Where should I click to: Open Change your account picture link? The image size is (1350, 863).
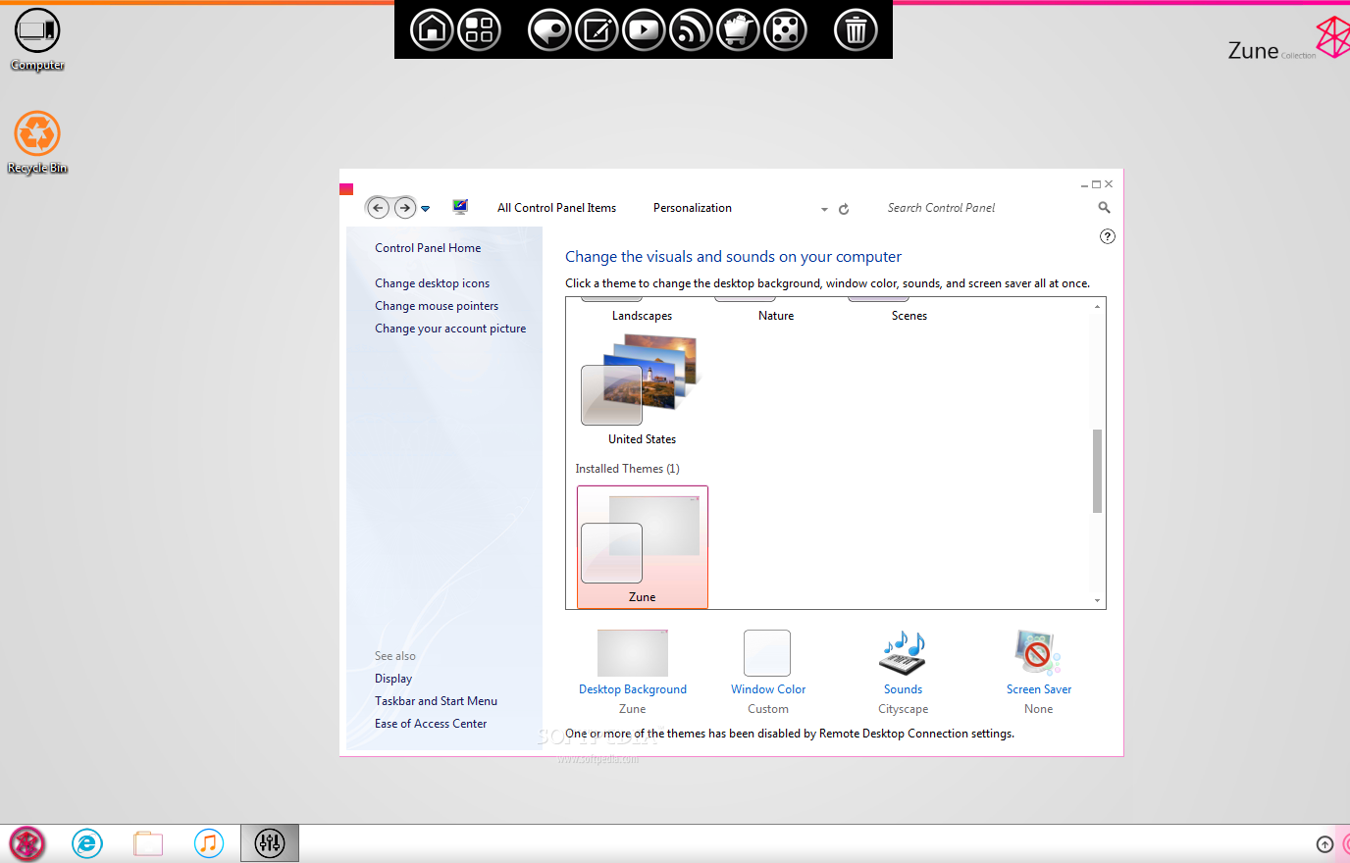pyautogui.click(x=450, y=329)
